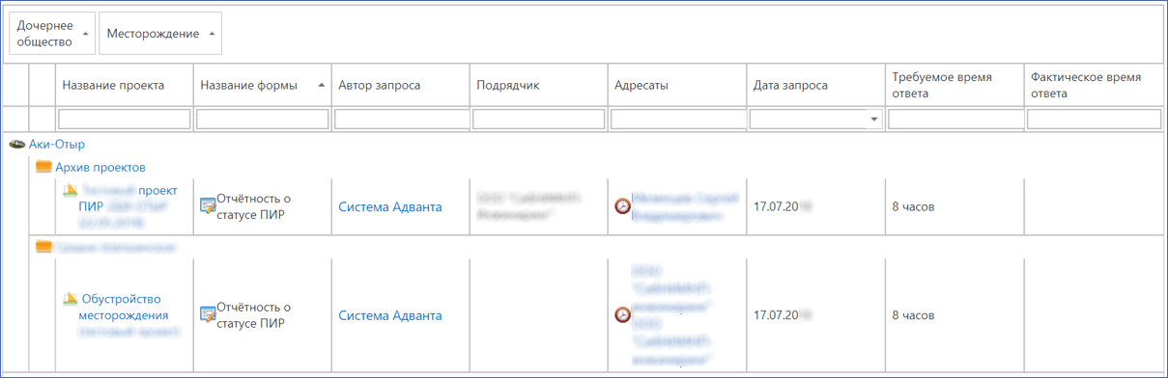Open the blurred folder group link under Архив проектов
Screen dimensions: 1168x378
tap(115, 247)
